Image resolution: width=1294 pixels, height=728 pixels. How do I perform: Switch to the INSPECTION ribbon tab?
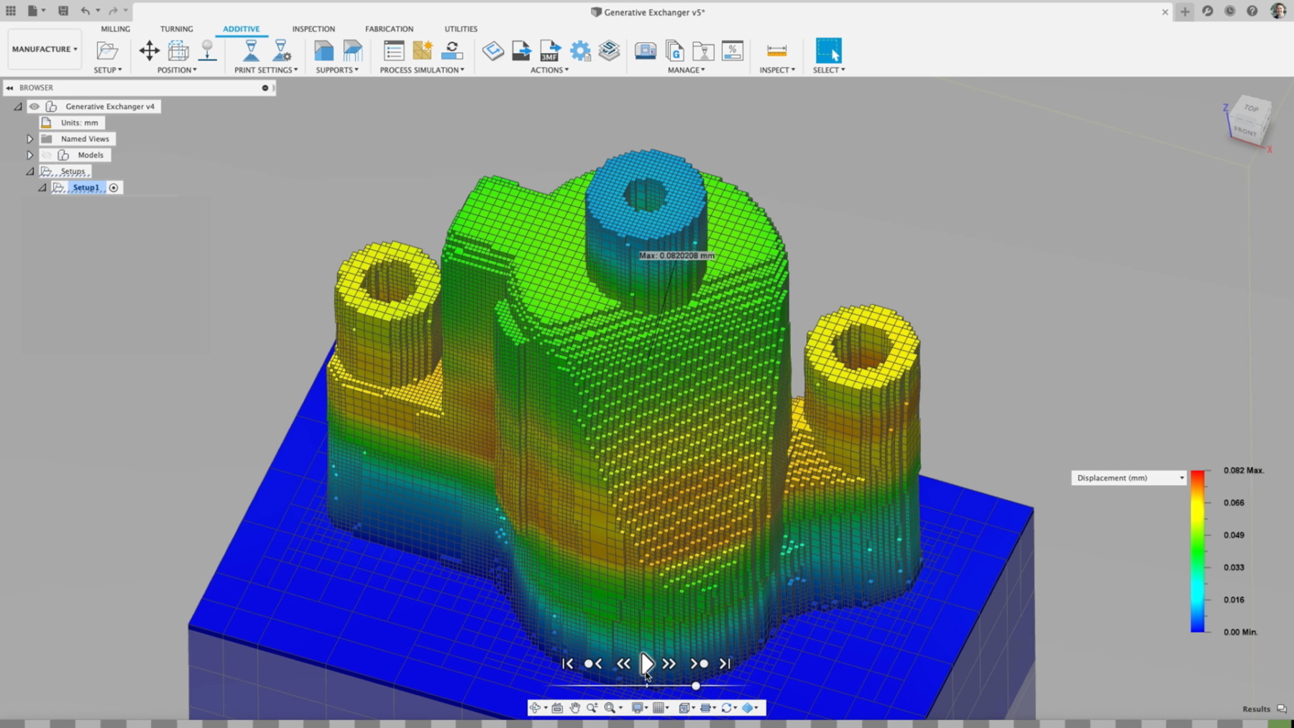[313, 29]
